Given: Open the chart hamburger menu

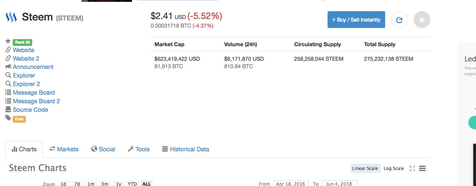Looking at the screenshot, I should 422,168.
